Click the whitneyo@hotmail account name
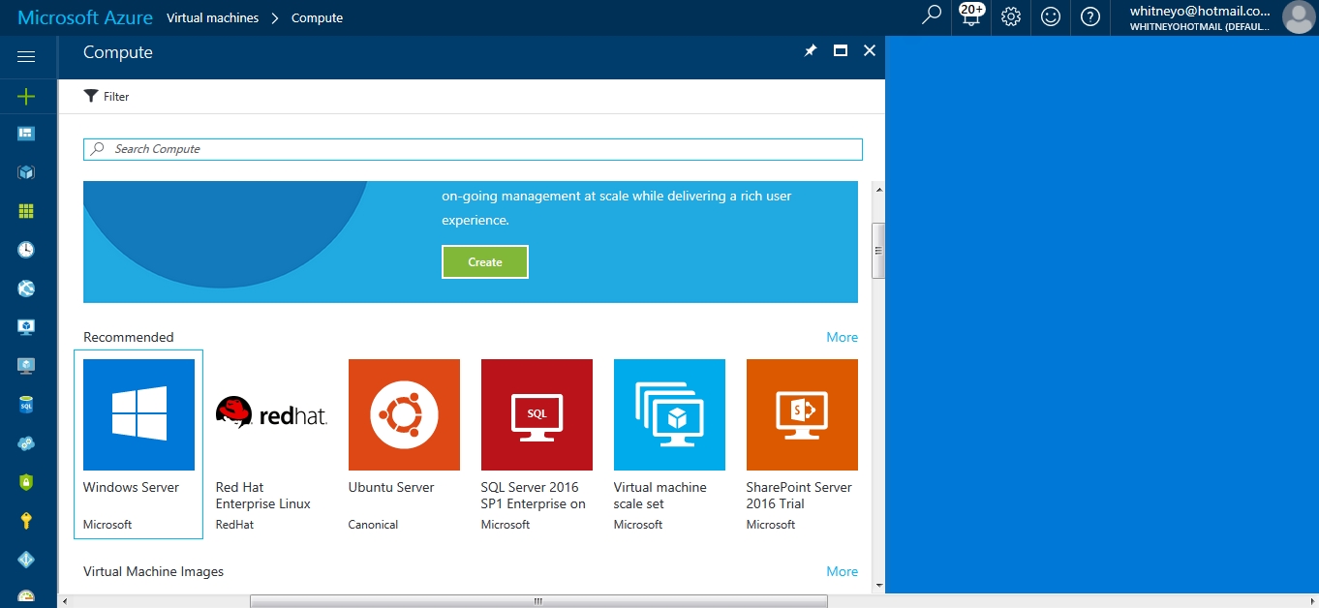The image size is (1319, 608). pos(1200,11)
